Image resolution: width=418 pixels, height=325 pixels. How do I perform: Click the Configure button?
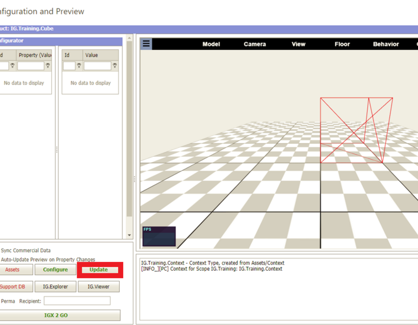pyautogui.click(x=55, y=270)
